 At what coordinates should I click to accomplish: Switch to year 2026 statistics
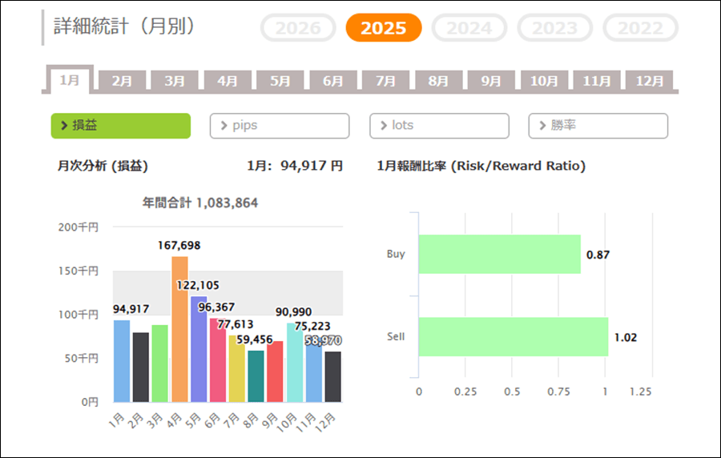[x=298, y=28]
